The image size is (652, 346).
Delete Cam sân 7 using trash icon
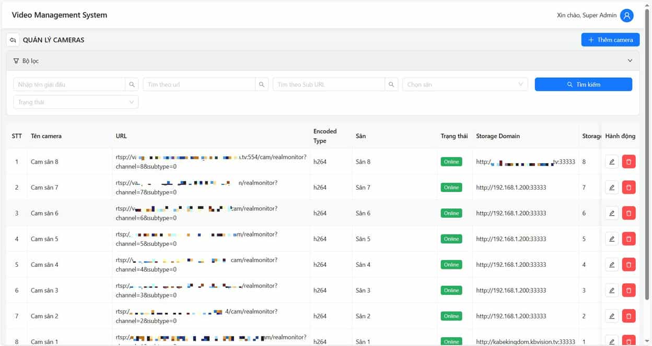pyautogui.click(x=628, y=188)
